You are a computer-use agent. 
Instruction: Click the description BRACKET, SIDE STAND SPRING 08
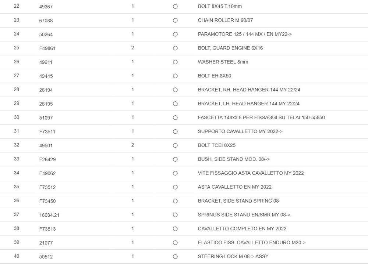(x=238, y=201)
